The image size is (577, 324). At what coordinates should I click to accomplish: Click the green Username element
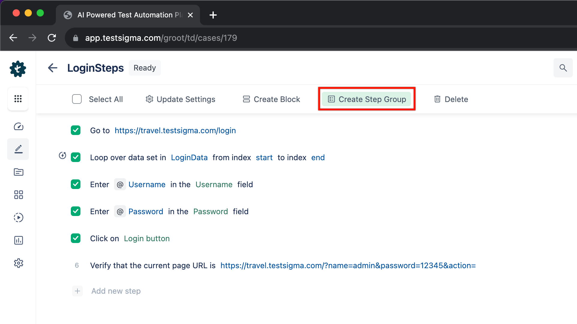click(214, 184)
